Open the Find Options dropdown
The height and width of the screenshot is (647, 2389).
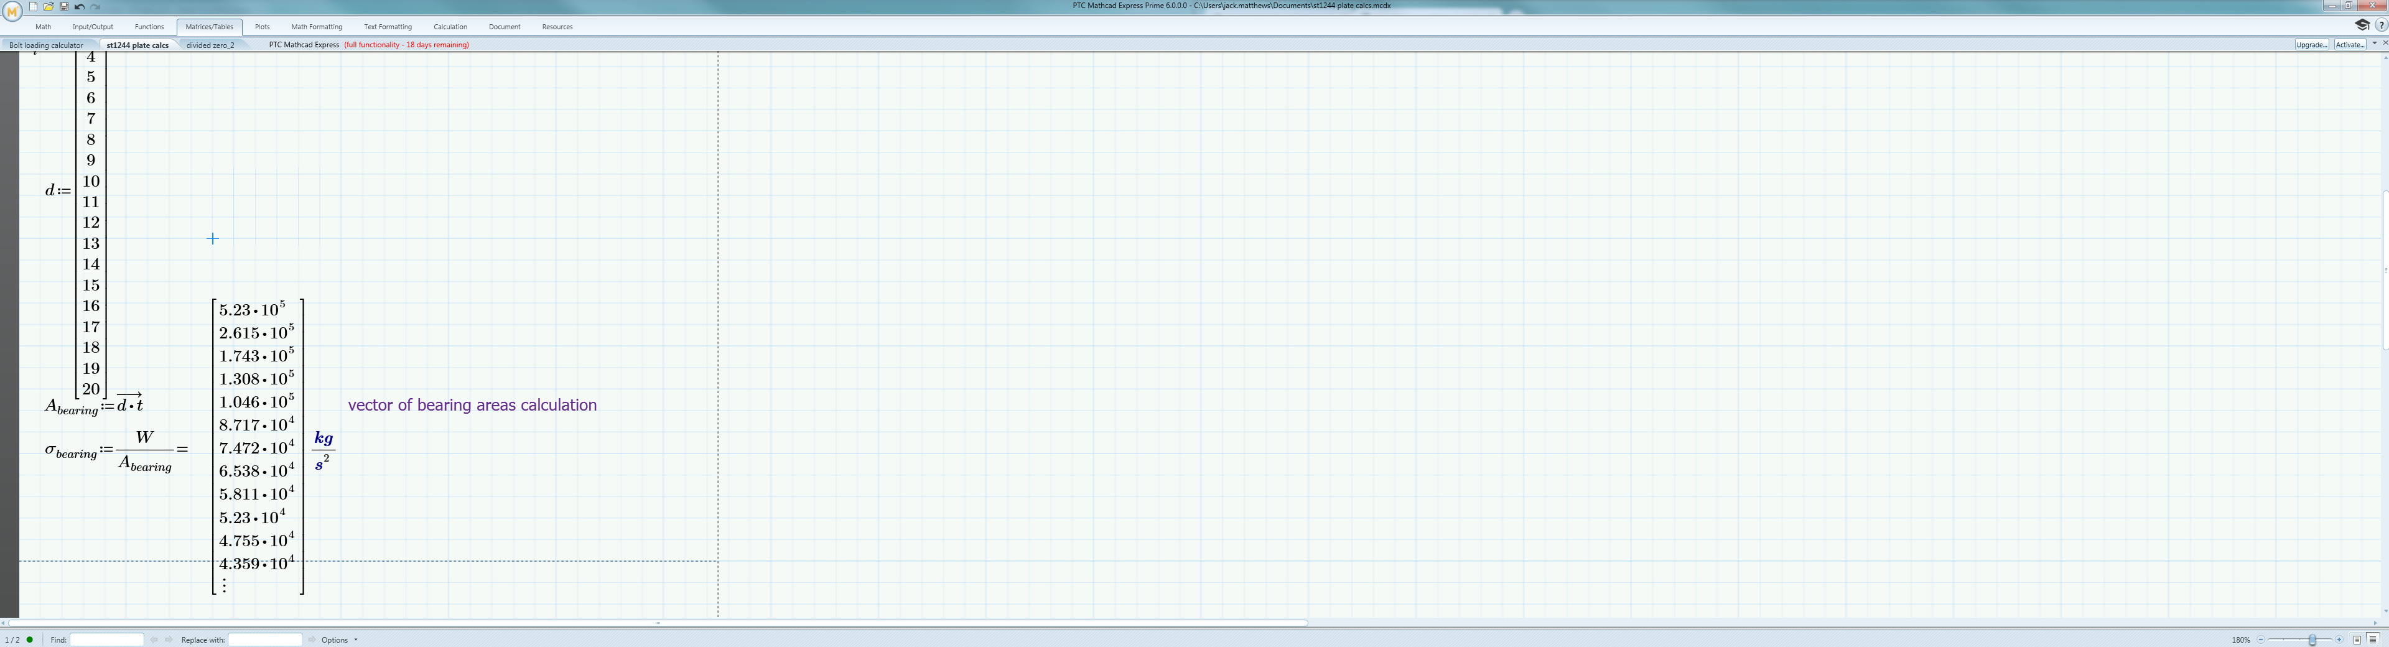click(x=355, y=640)
